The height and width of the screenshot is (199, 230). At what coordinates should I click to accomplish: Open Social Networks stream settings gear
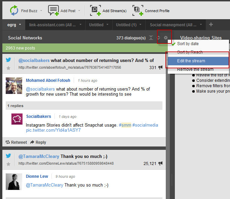(166, 38)
